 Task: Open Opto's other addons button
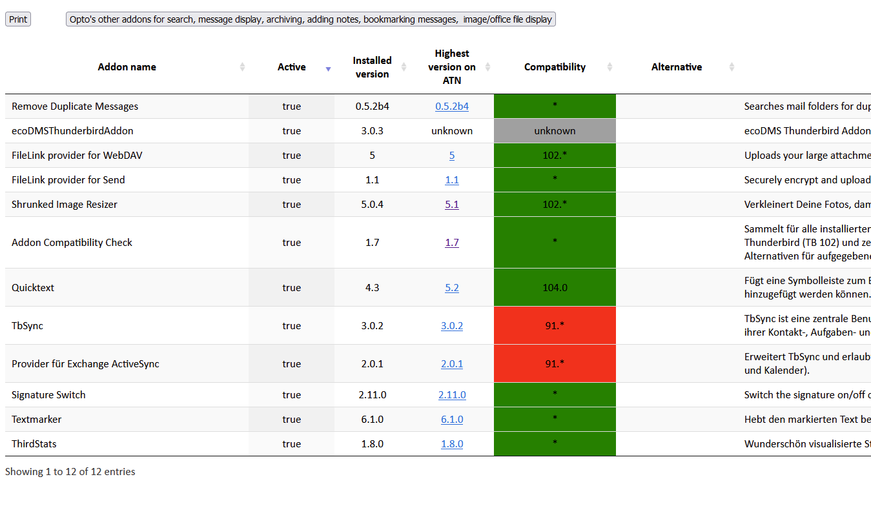(x=311, y=19)
